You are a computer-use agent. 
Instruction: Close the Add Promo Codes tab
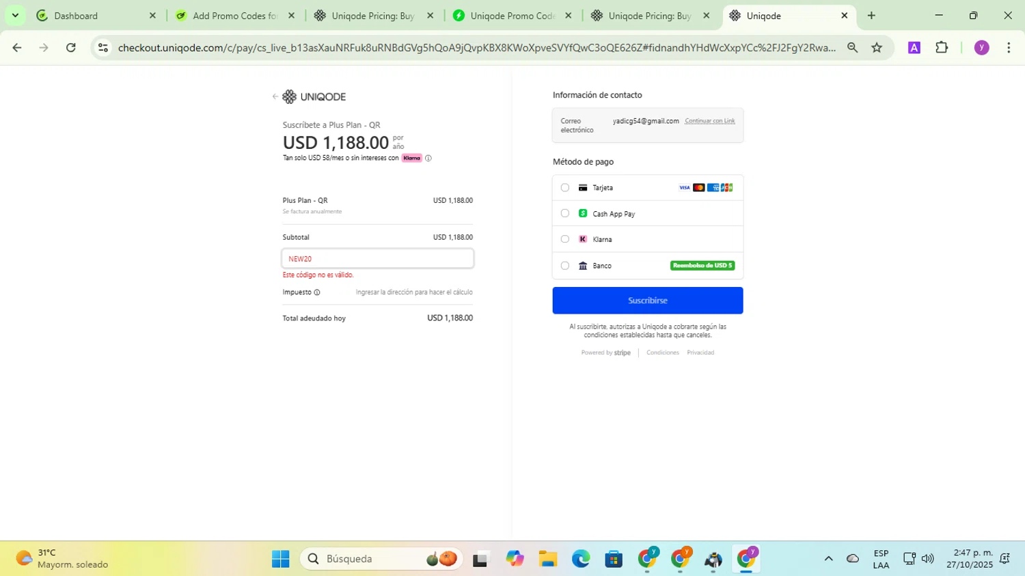[x=291, y=15]
